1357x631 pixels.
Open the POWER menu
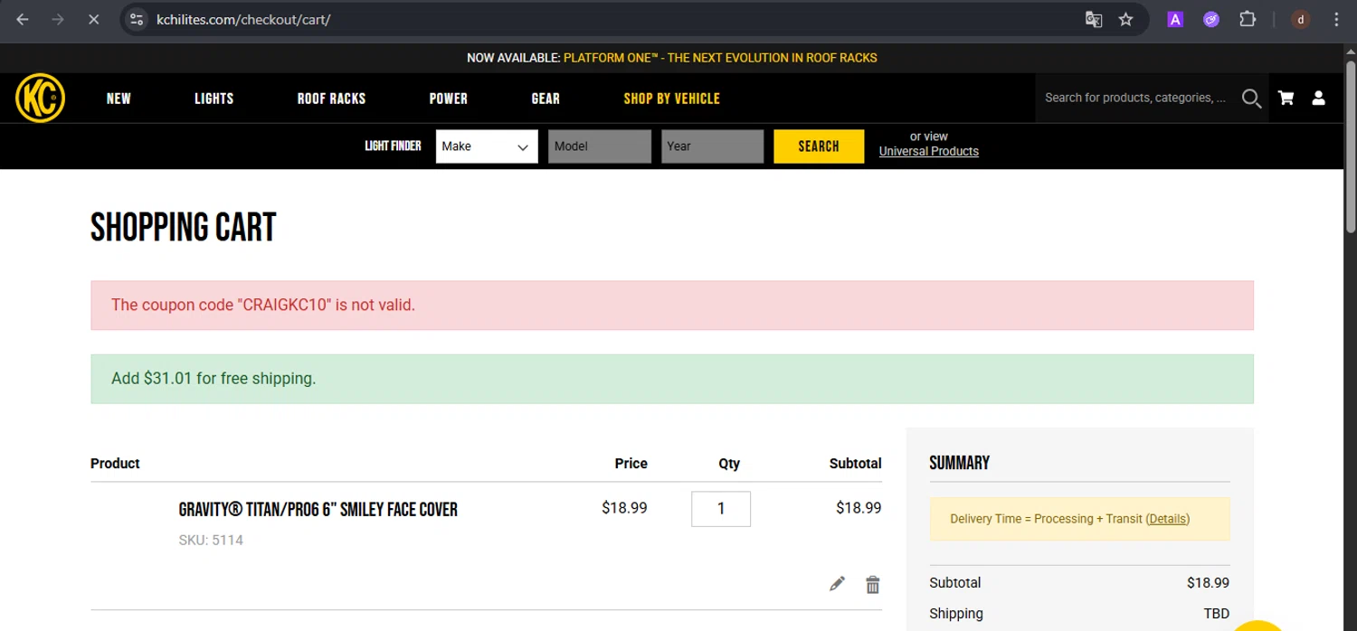pyautogui.click(x=449, y=99)
